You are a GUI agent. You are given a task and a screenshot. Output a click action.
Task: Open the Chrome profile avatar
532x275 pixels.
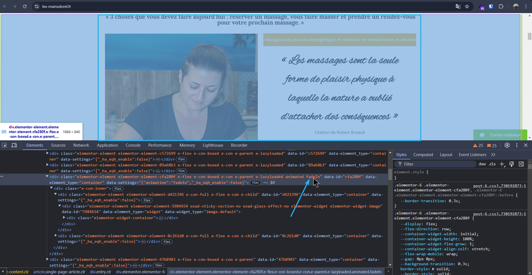516,7
